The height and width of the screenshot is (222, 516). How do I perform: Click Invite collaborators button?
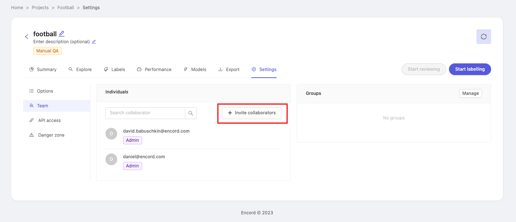252,113
